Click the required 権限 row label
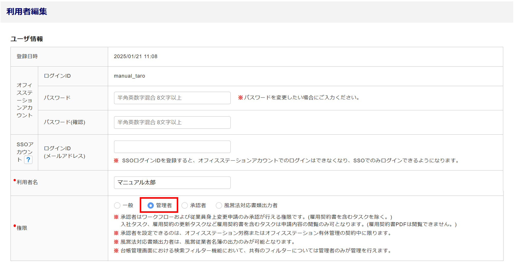 point(22,228)
